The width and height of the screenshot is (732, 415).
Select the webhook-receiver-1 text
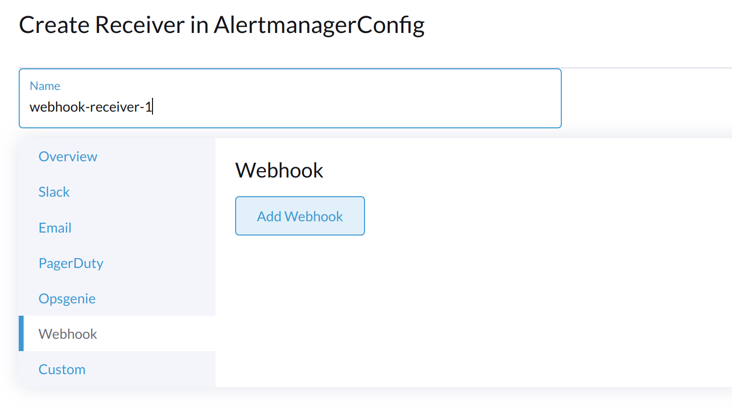point(91,107)
